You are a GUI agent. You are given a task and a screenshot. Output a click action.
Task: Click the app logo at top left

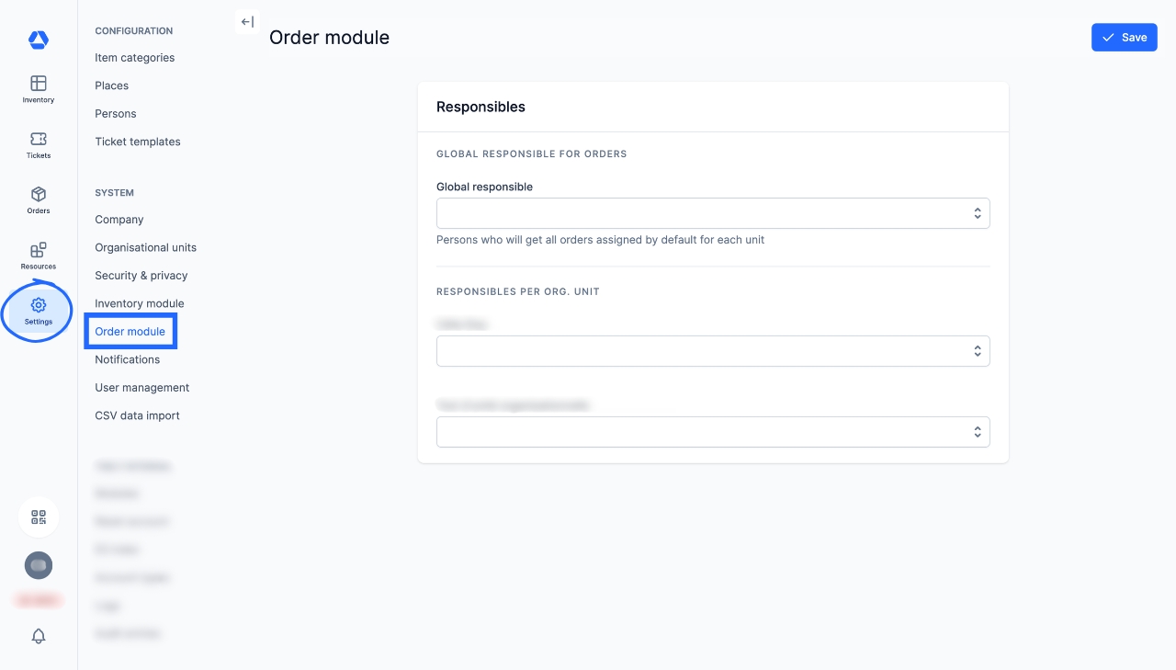point(39,40)
